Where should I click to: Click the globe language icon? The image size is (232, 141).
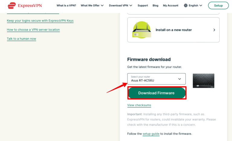click(186, 5)
